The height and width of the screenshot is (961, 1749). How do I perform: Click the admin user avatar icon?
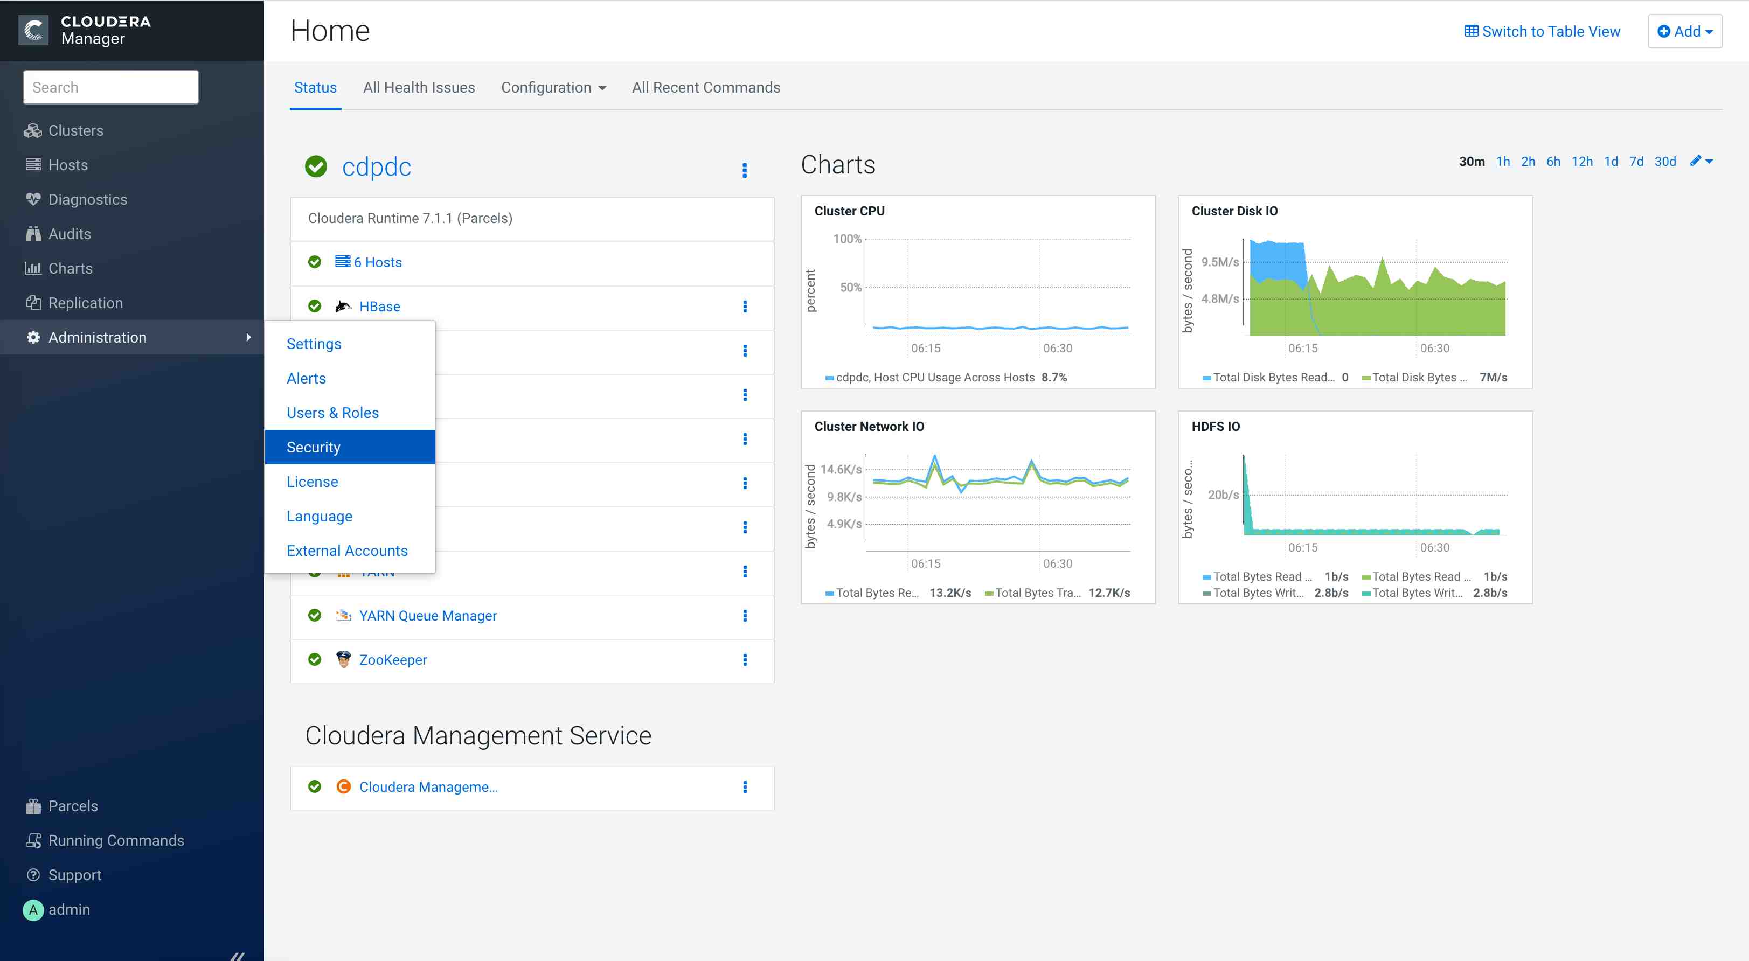[32, 909]
